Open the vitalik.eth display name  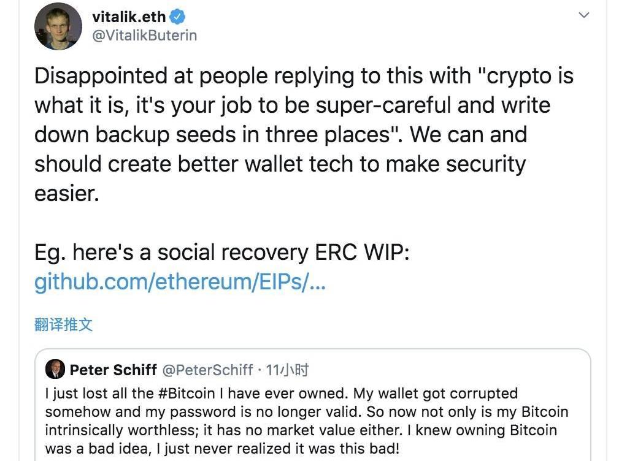pos(129,17)
